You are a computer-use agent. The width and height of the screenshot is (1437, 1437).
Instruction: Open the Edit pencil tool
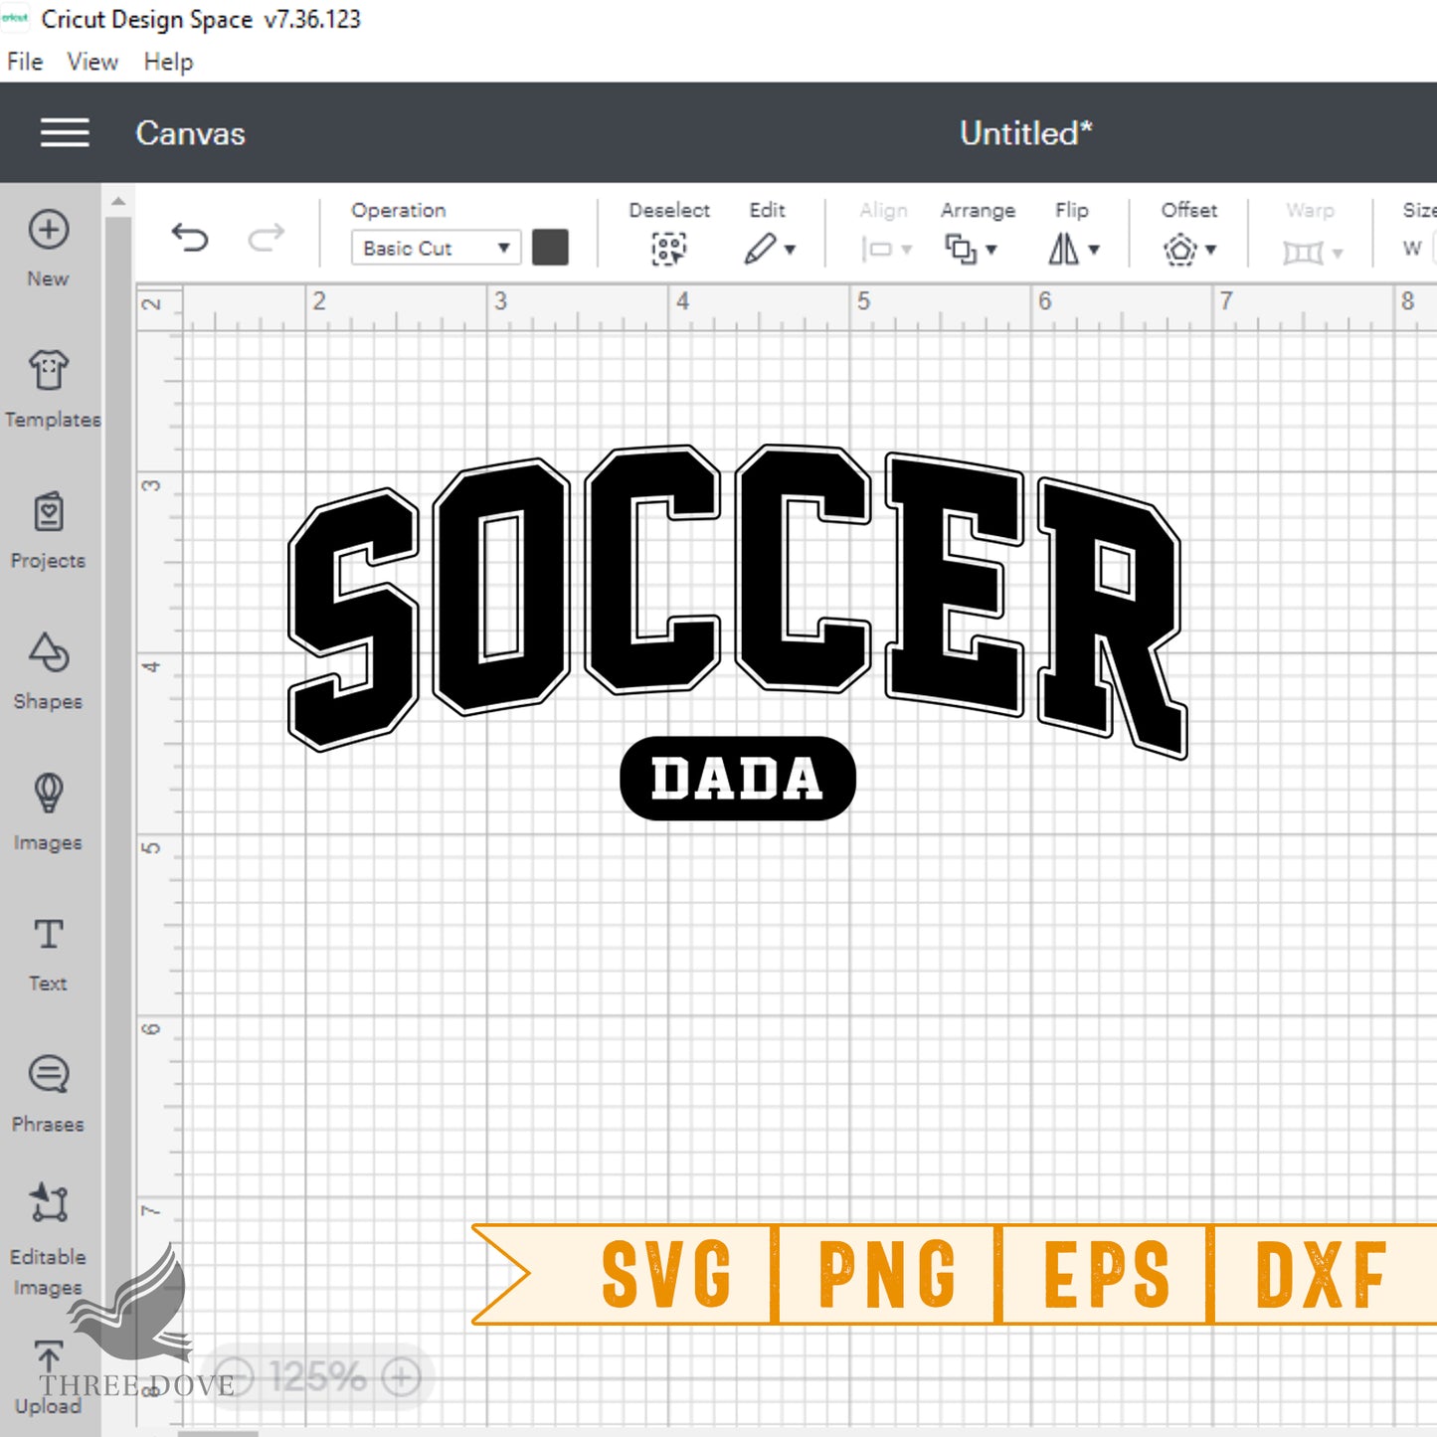coord(760,249)
